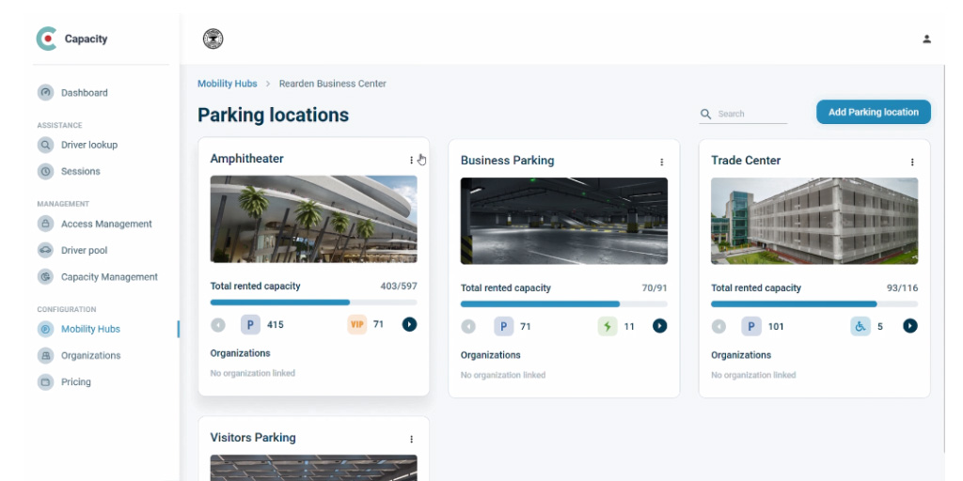Click the Amphitheater rented capacity progress bar
The height and width of the screenshot is (481, 963).
pos(313,303)
